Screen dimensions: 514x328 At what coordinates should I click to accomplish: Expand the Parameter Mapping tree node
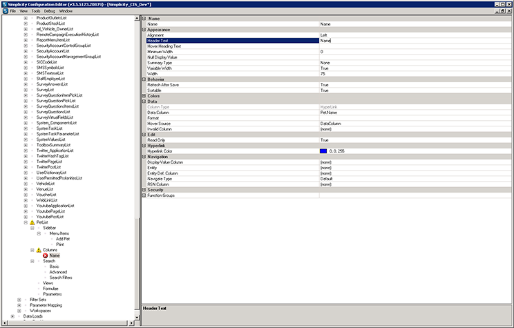point(19,305)
